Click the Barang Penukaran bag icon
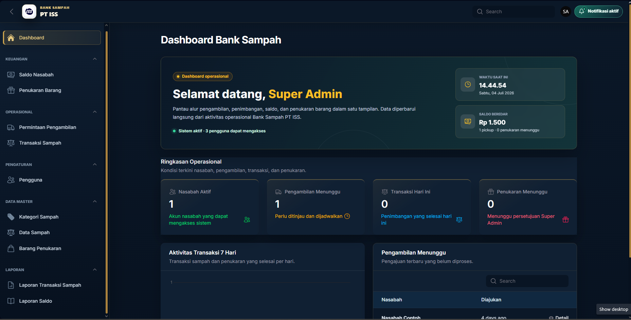 [11, 248]
